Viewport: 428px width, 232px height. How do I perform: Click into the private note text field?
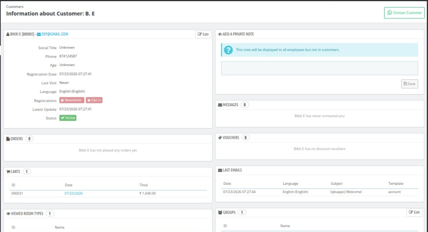319,68
